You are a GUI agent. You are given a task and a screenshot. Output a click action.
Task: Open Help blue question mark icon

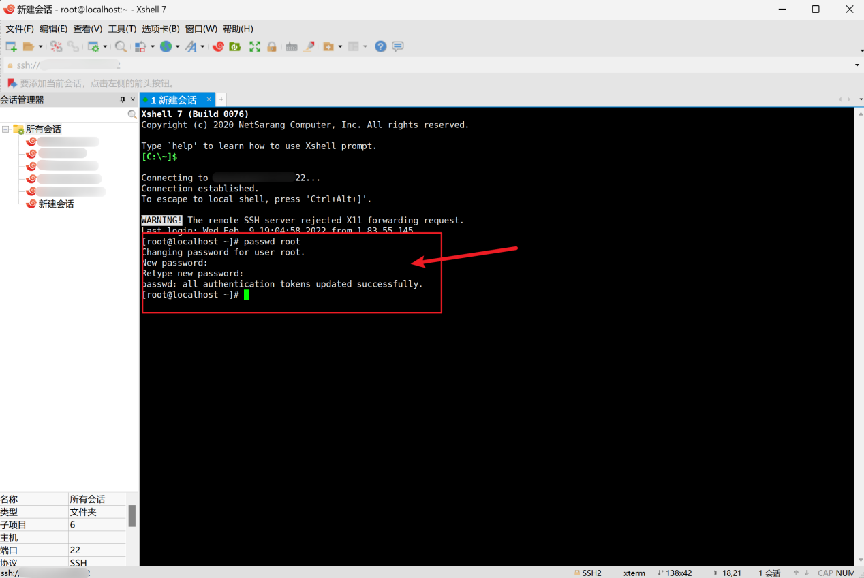pyautogui.click(x=381, y=46)
